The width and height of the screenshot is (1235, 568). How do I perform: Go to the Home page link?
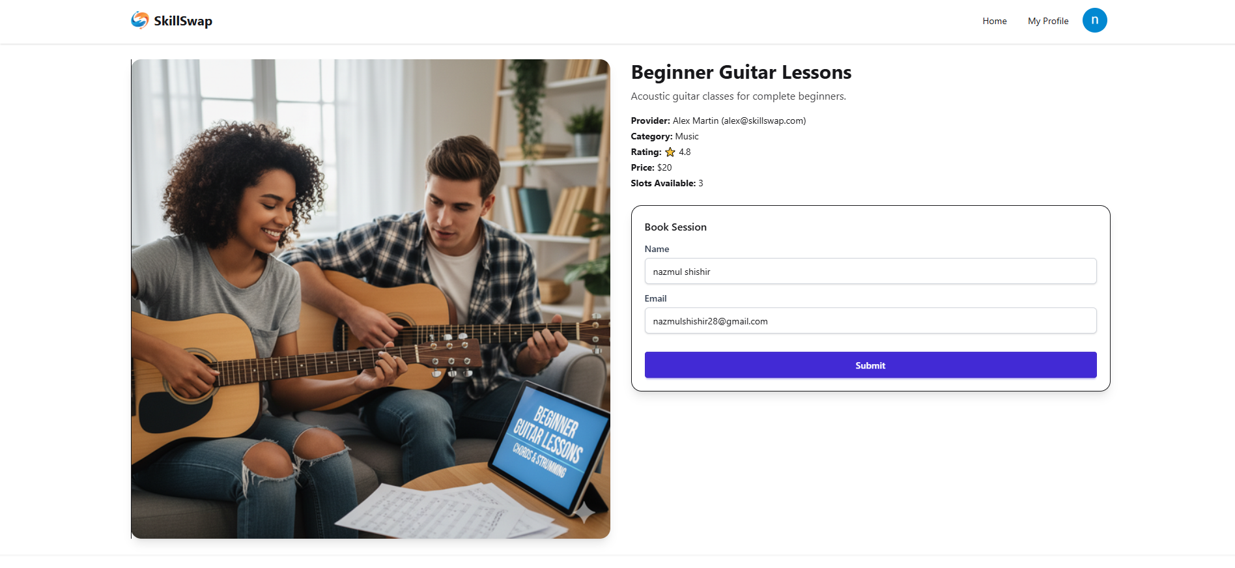(995, 21)
